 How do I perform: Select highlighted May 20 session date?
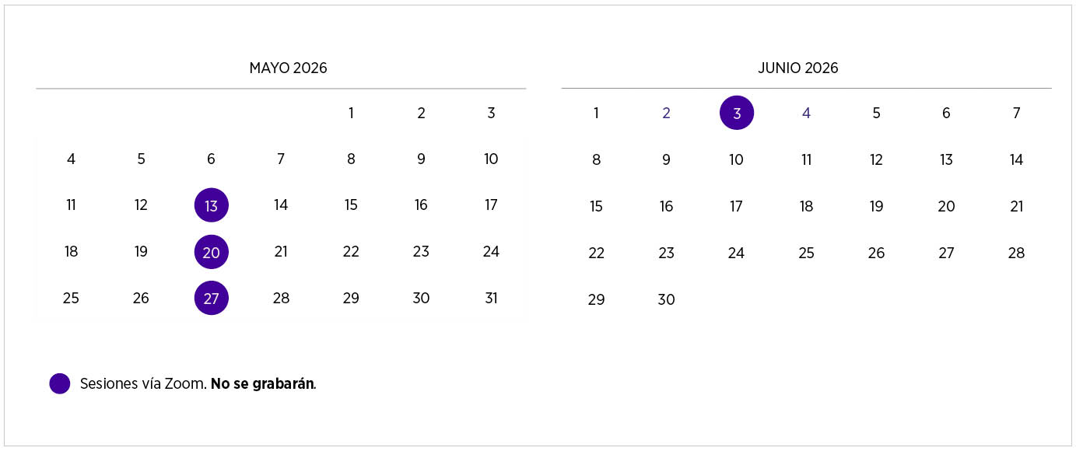pos(211,252)
